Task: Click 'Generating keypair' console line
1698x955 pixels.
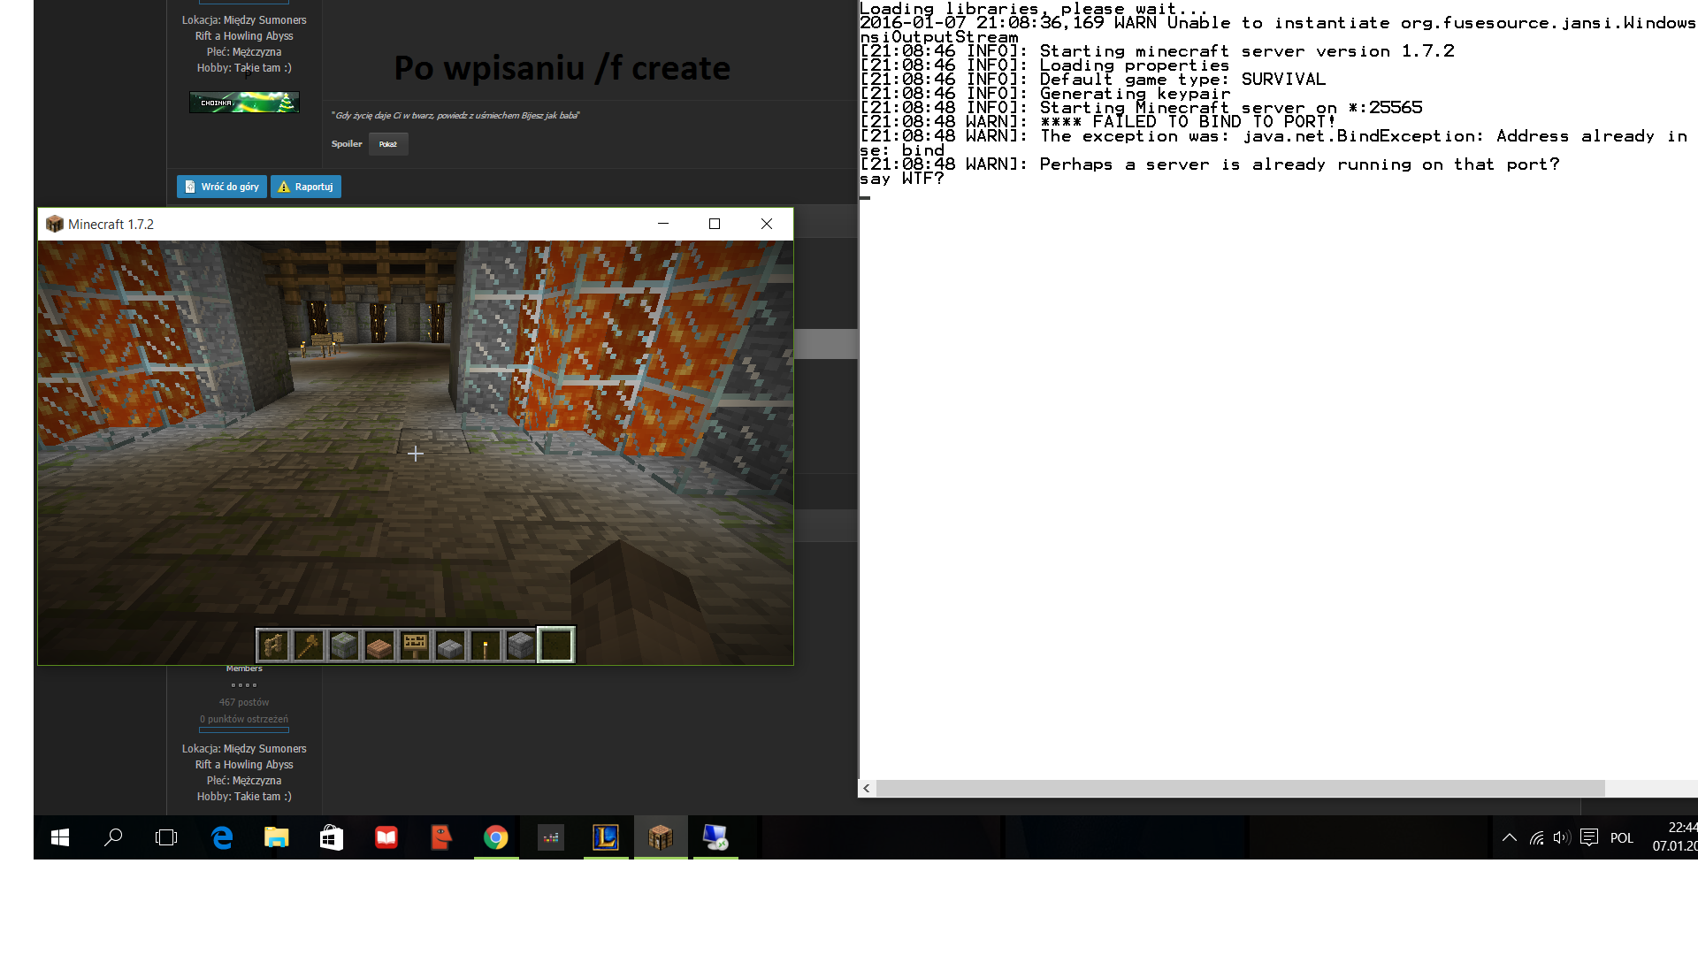Action: coord(1045,94)
